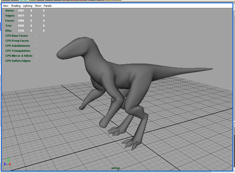
Task: Click the "Verts:" heads-up display label
Action: pyautogui.click(x=10, y=11)
